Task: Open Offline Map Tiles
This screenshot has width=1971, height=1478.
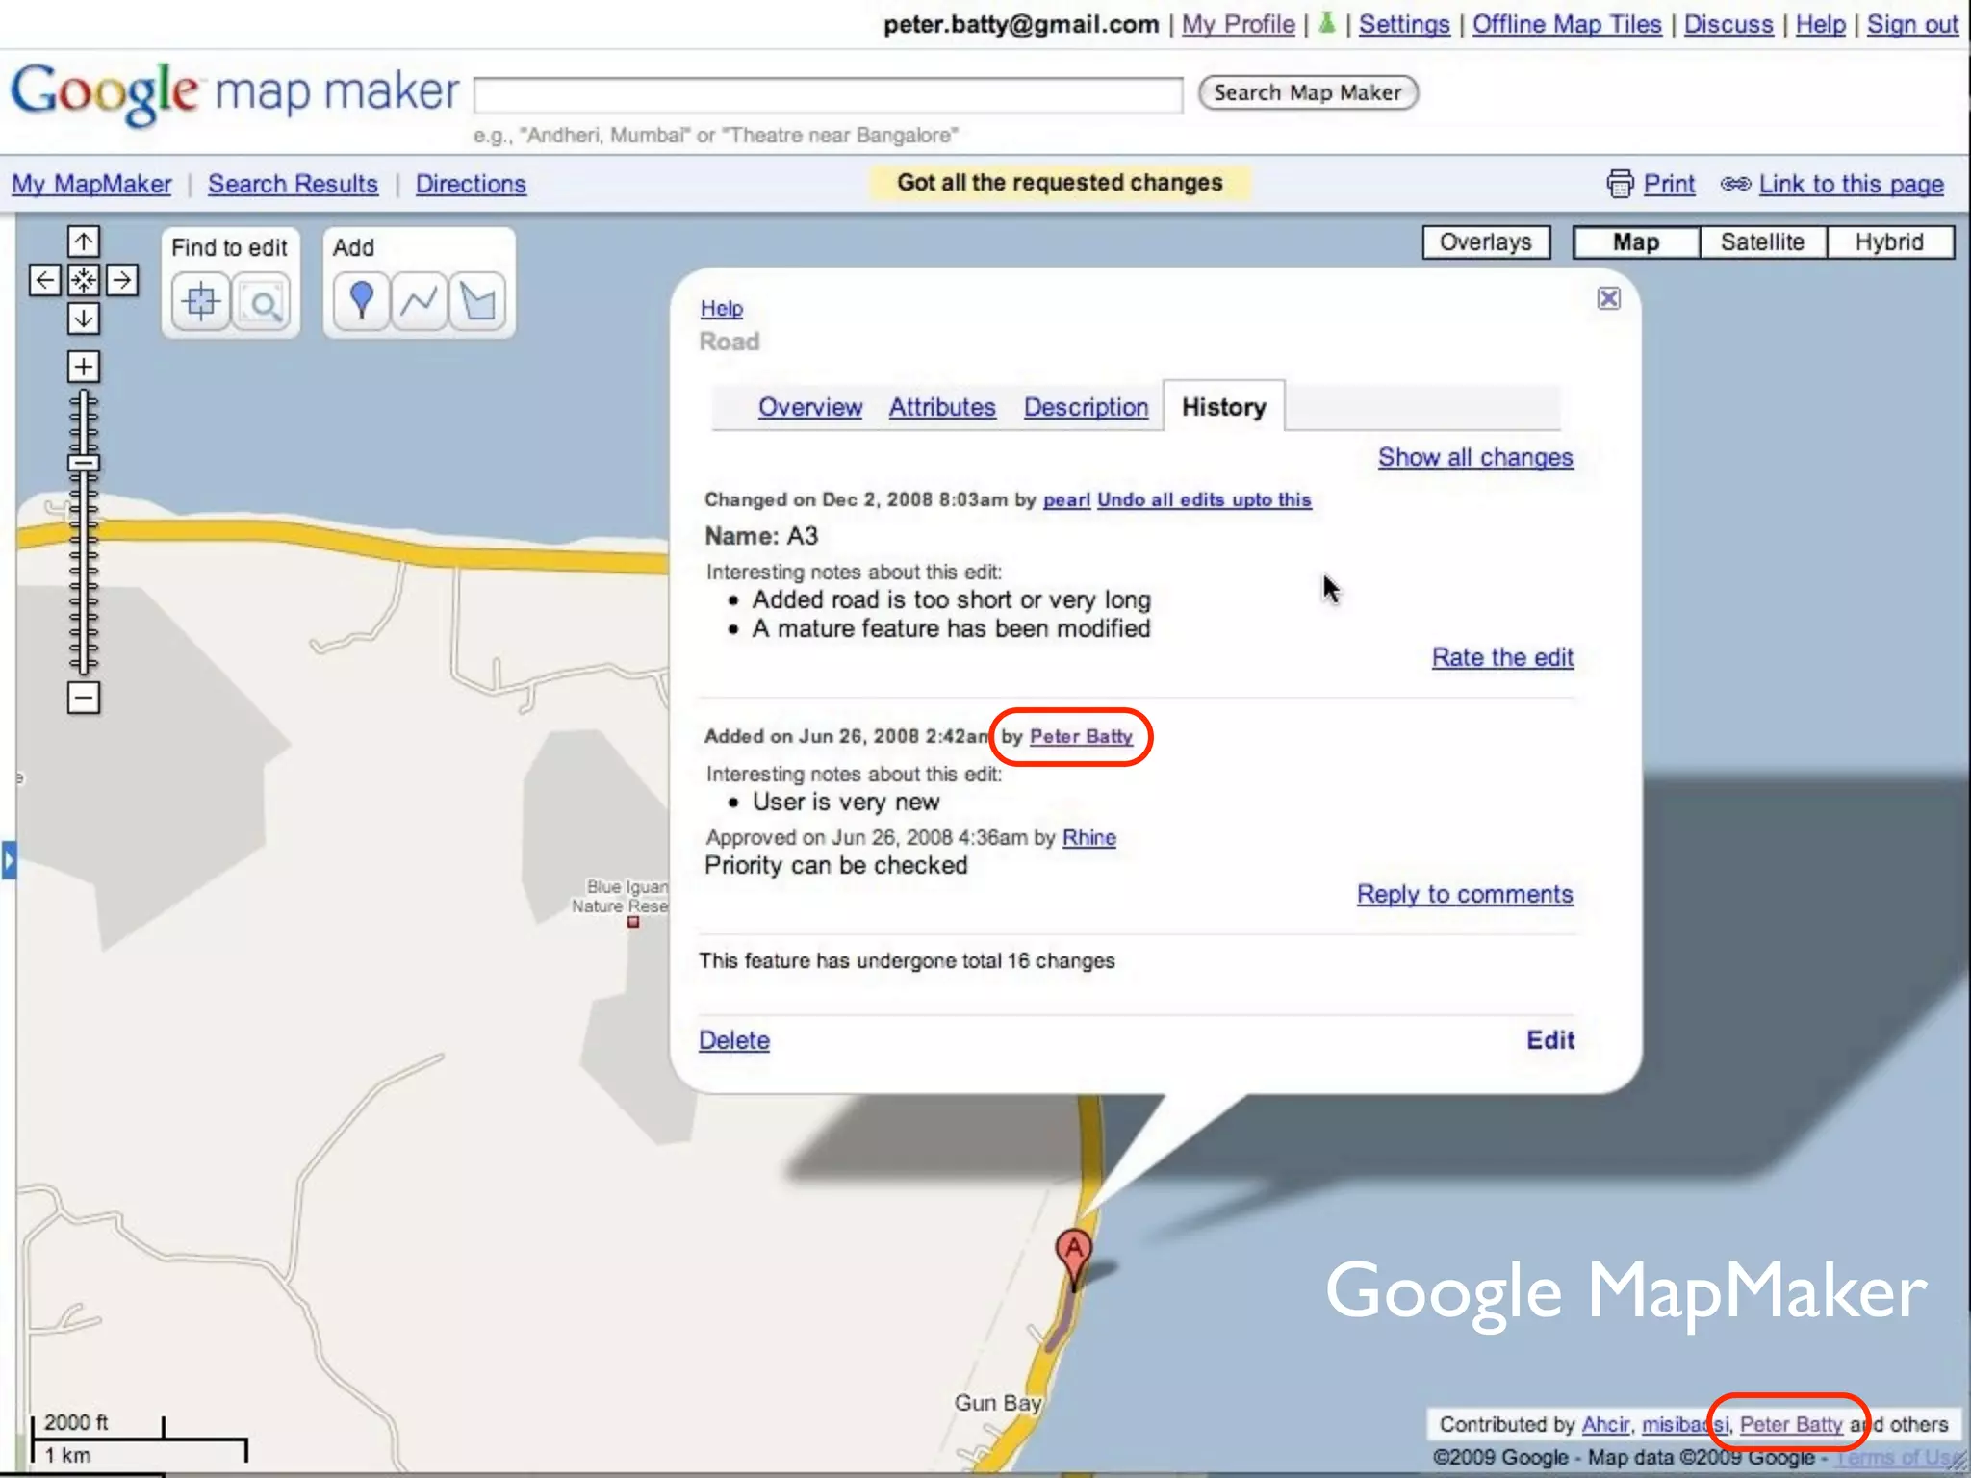Action: click(1567, 24)
